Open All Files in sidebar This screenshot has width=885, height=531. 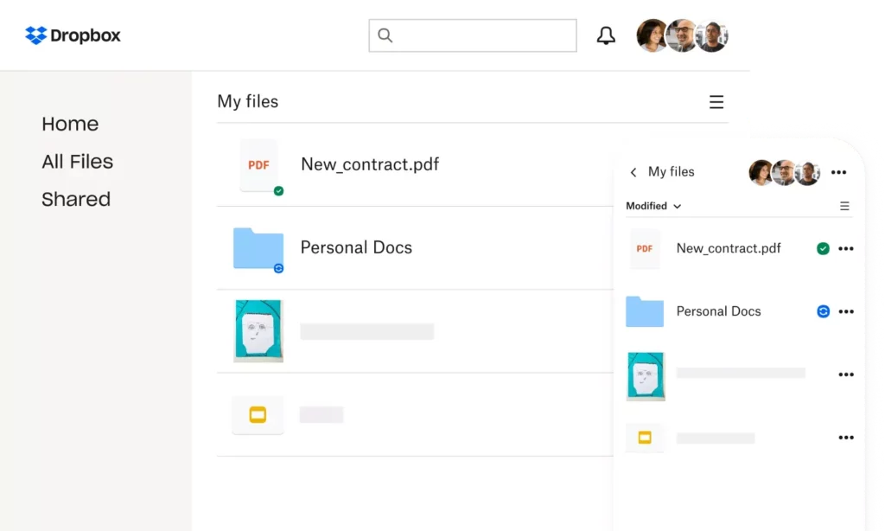[x=77, y=162]
